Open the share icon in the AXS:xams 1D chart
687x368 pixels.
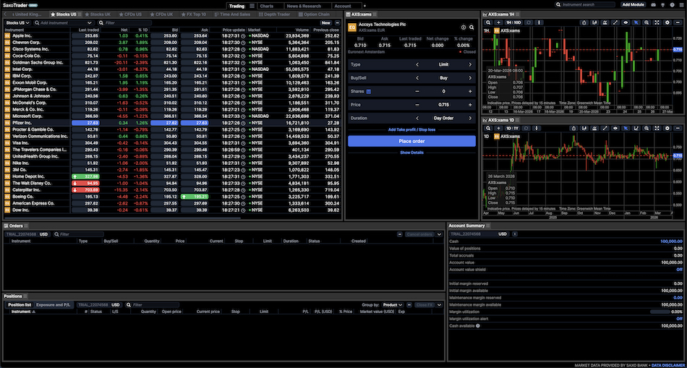[574, 128]
